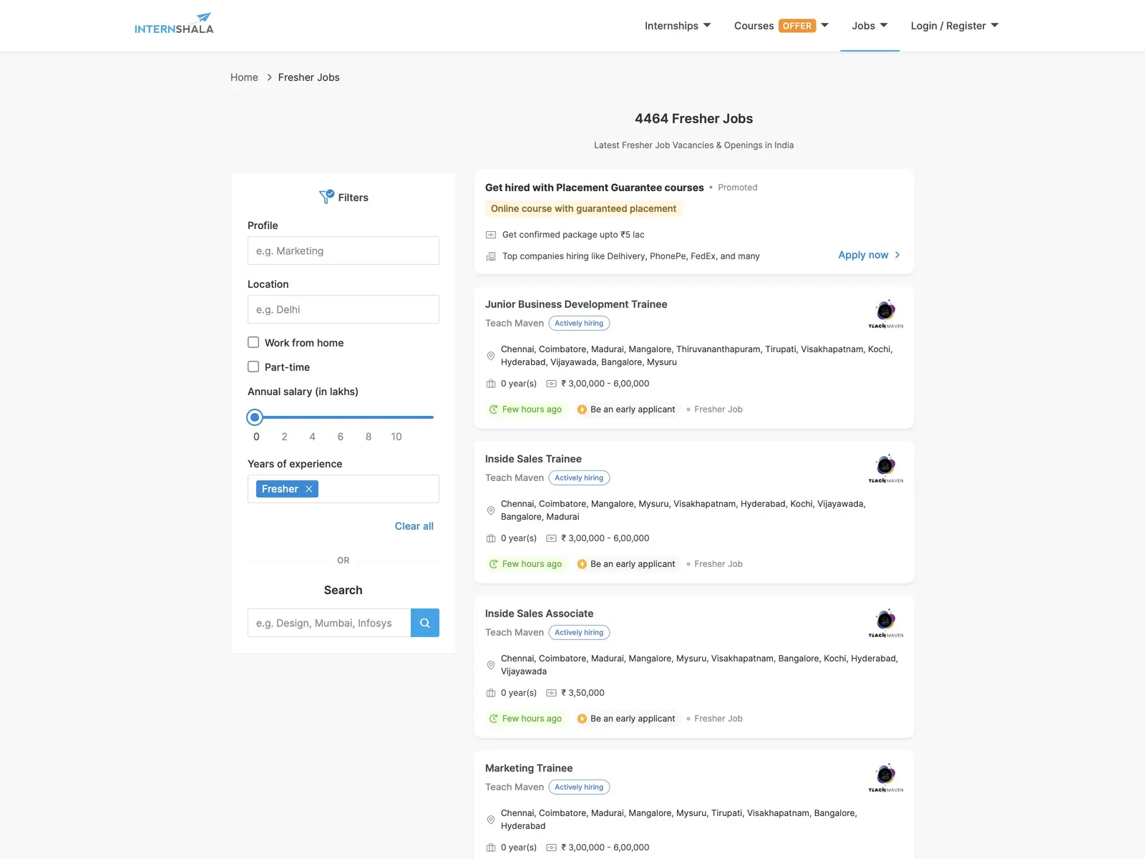Enable the Work from home checkbox
1145x859 pixels.
click(253, 342)
